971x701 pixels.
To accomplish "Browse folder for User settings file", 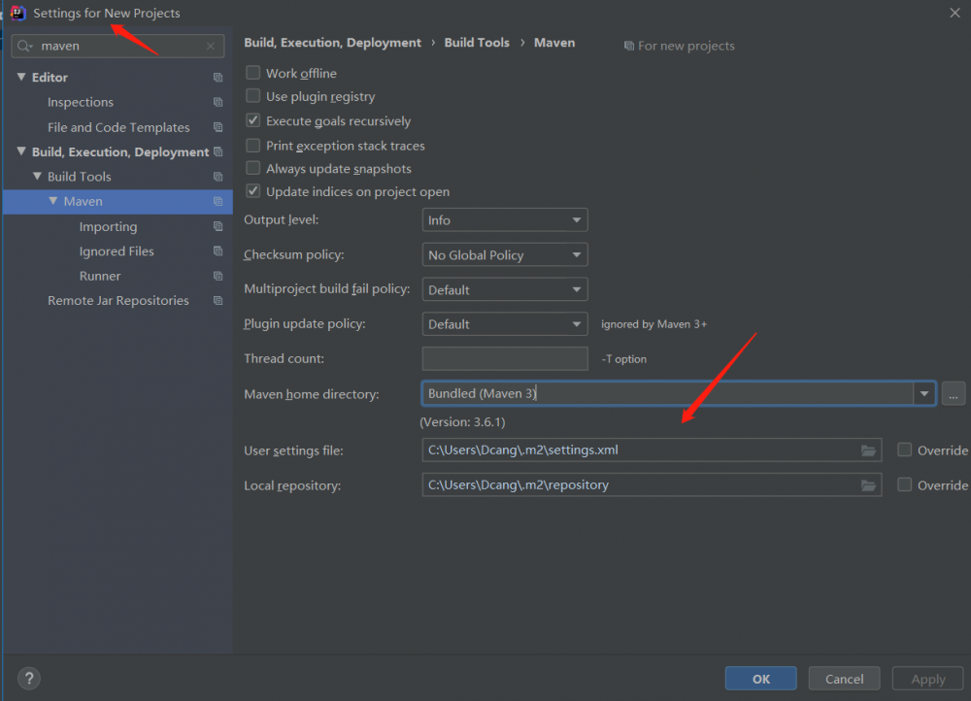I will [x=868, y=451].
